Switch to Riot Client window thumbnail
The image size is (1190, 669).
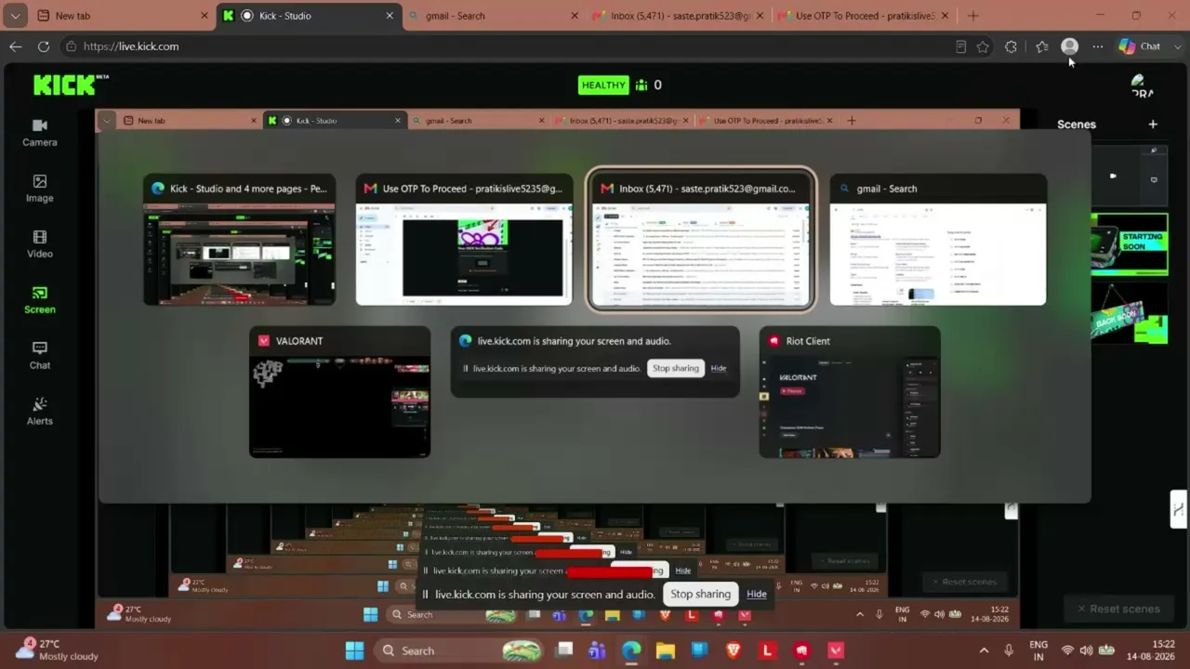(x=850, y=391)
